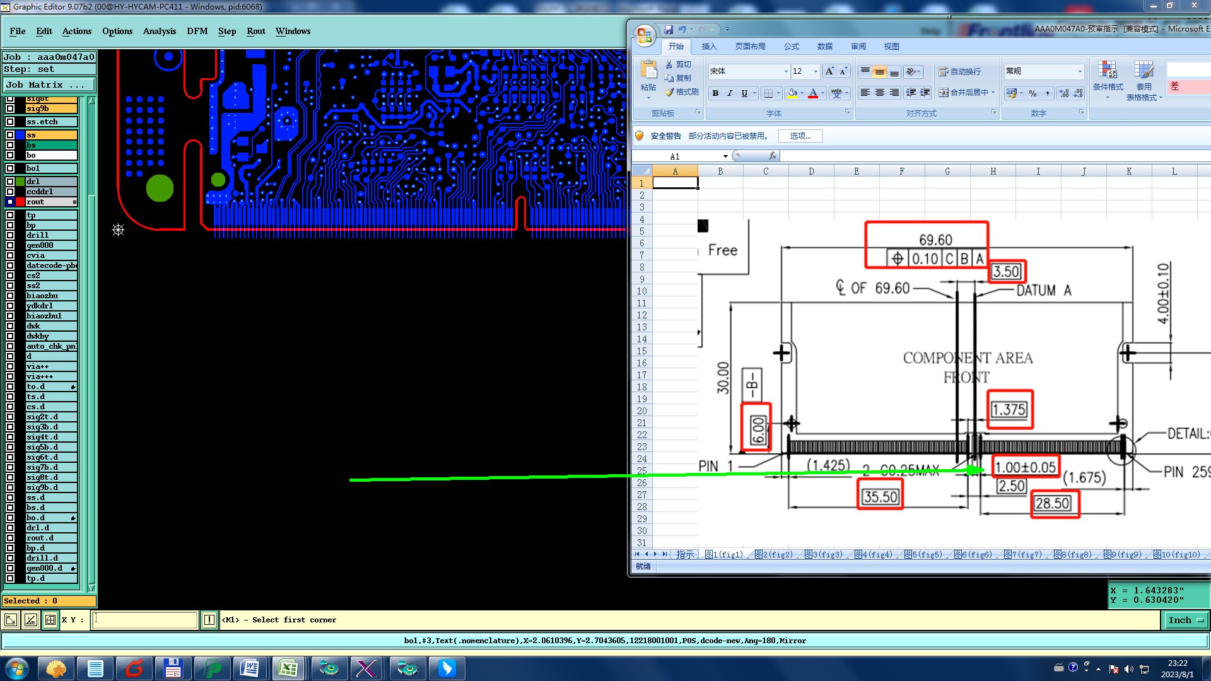
Task: Open Word from the Windows taskbar
Action: [250, 668]
